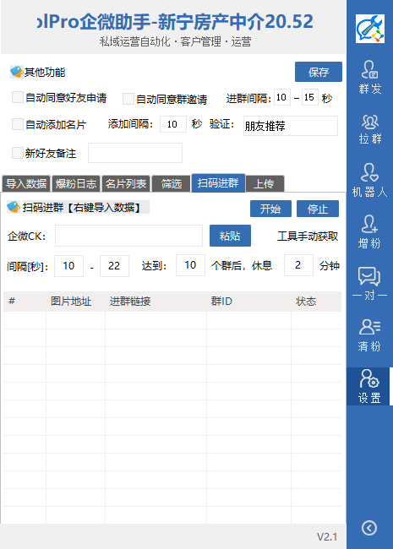Screen dimensions: 393x549
Task: Focus the 企微CK input field
Action: pos(129,236)
